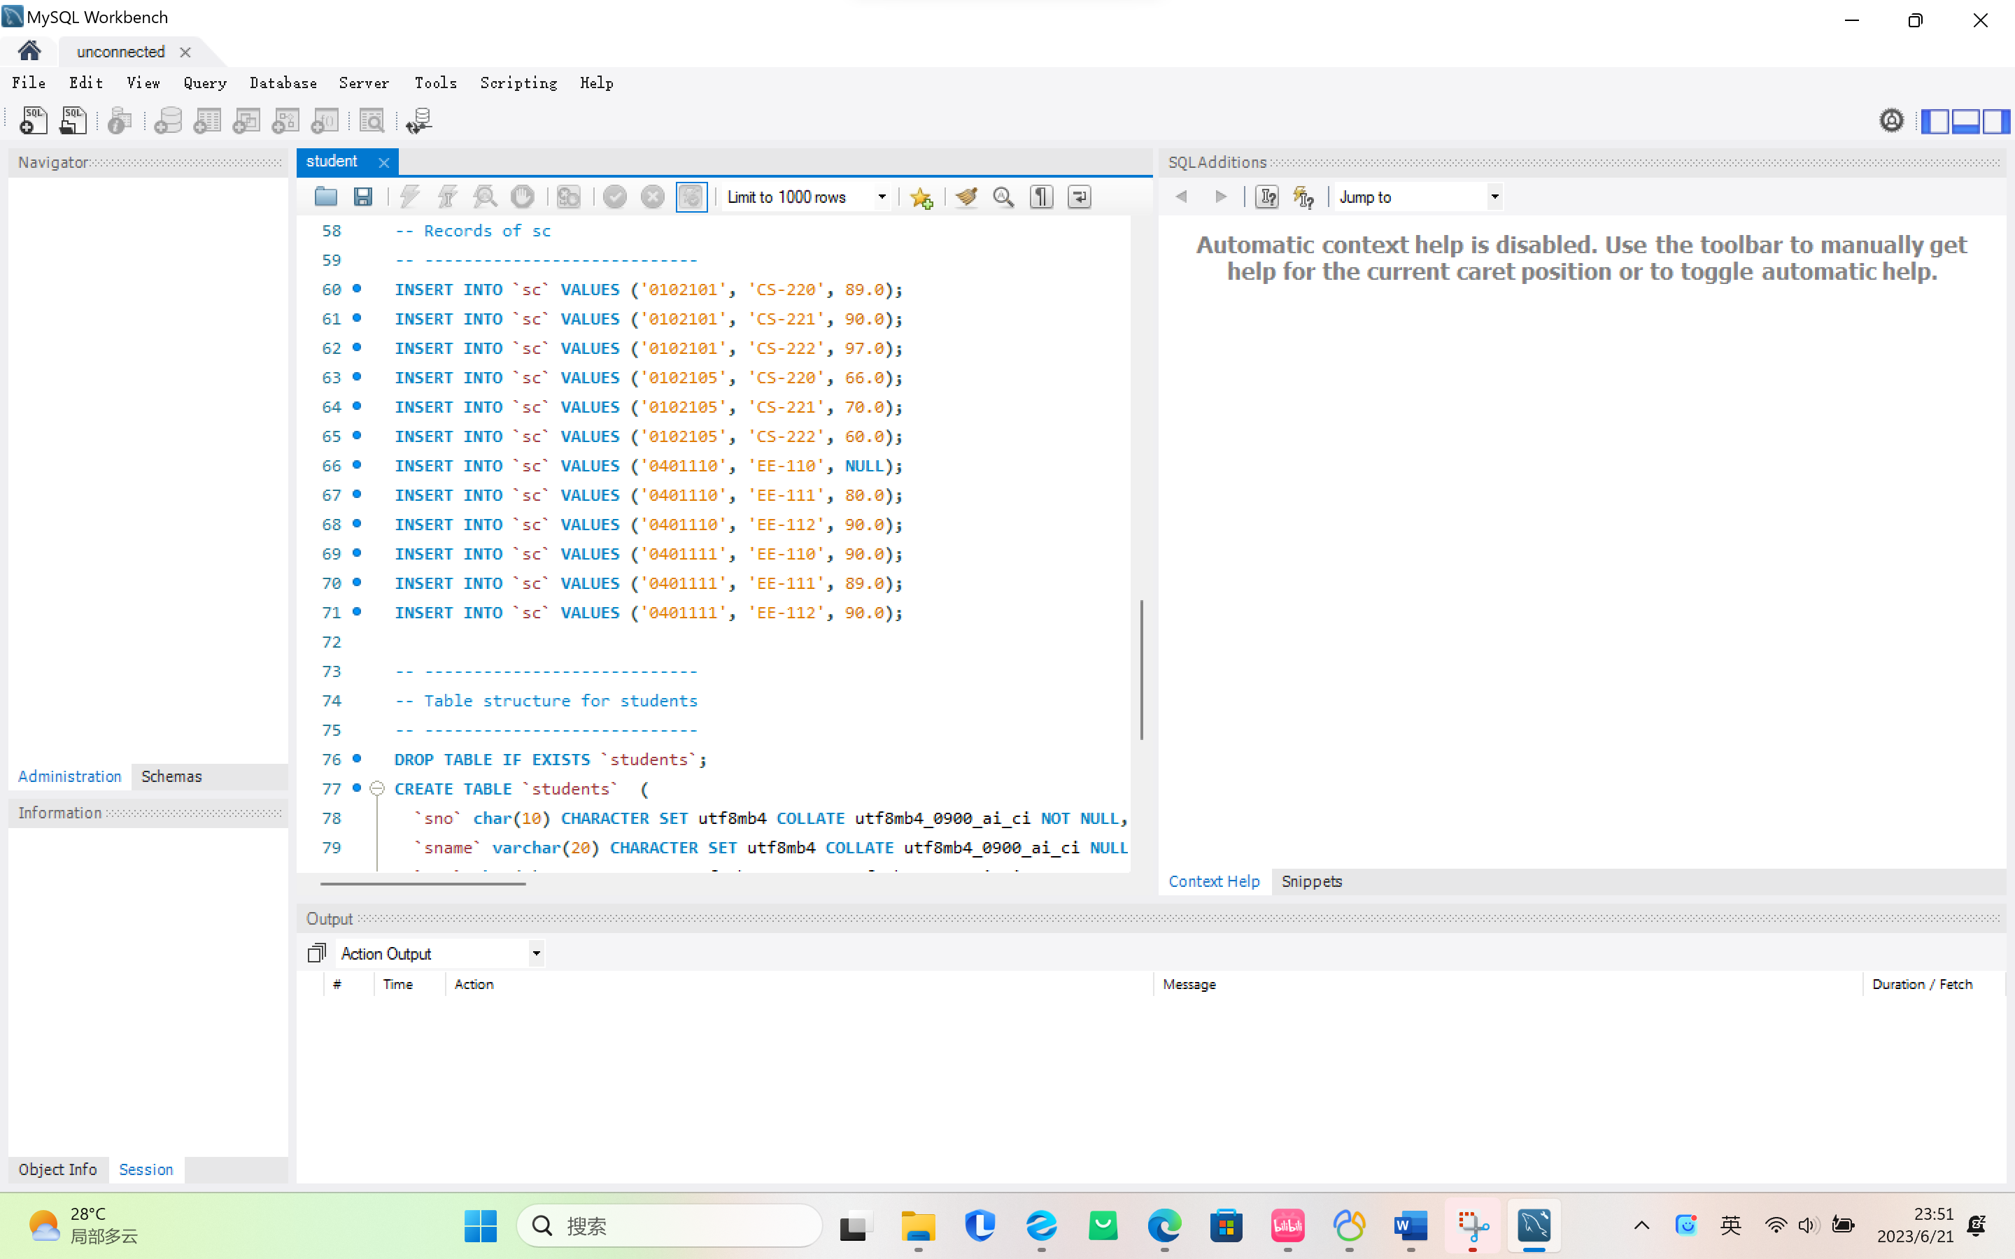Toggle word wrap button in editor toolbar

point(1079,197)
